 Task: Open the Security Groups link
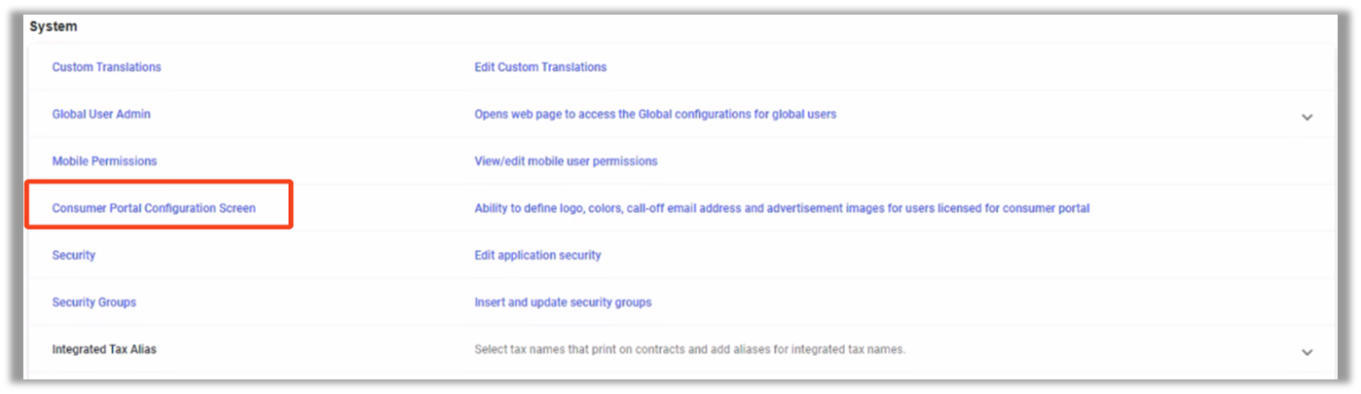94,303
